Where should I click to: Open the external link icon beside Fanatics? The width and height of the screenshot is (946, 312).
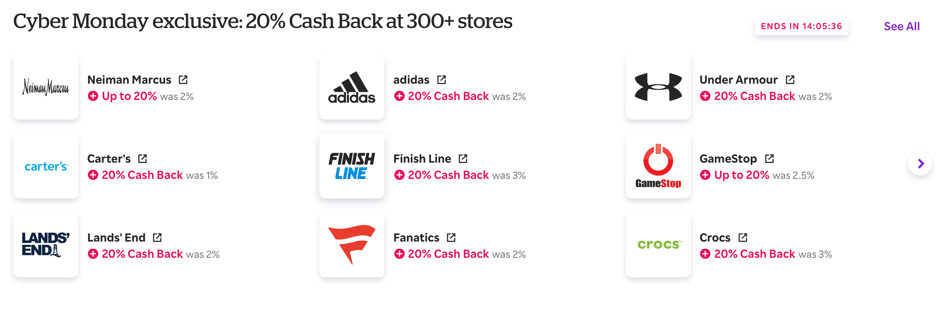point(451,238)
